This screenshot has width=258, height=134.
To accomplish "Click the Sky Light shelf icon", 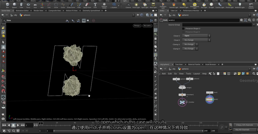I will [204, 5].
